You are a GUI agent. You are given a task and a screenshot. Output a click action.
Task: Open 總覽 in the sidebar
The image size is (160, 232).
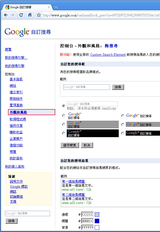(x=8, y=49)
